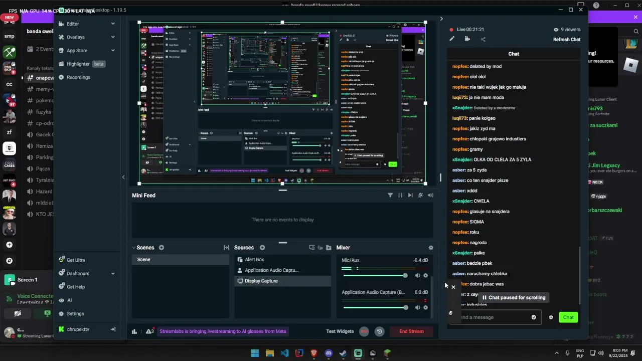Open the Mini Feed filter icon
This screenshot has height=361, width=642.
pos(390,196)
